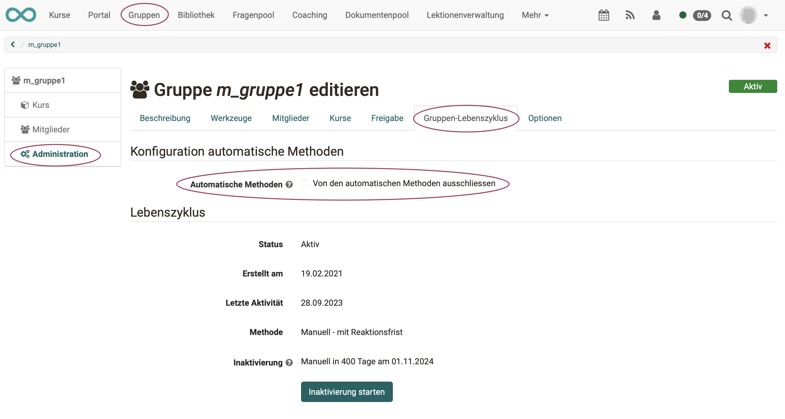
Task: Click the back chevron in breadcrumb
Action: click(x=13, y=45)
